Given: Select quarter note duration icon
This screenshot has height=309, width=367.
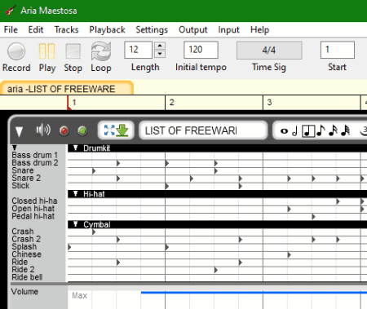Looking at the screenshot, I should click(308, 131).
